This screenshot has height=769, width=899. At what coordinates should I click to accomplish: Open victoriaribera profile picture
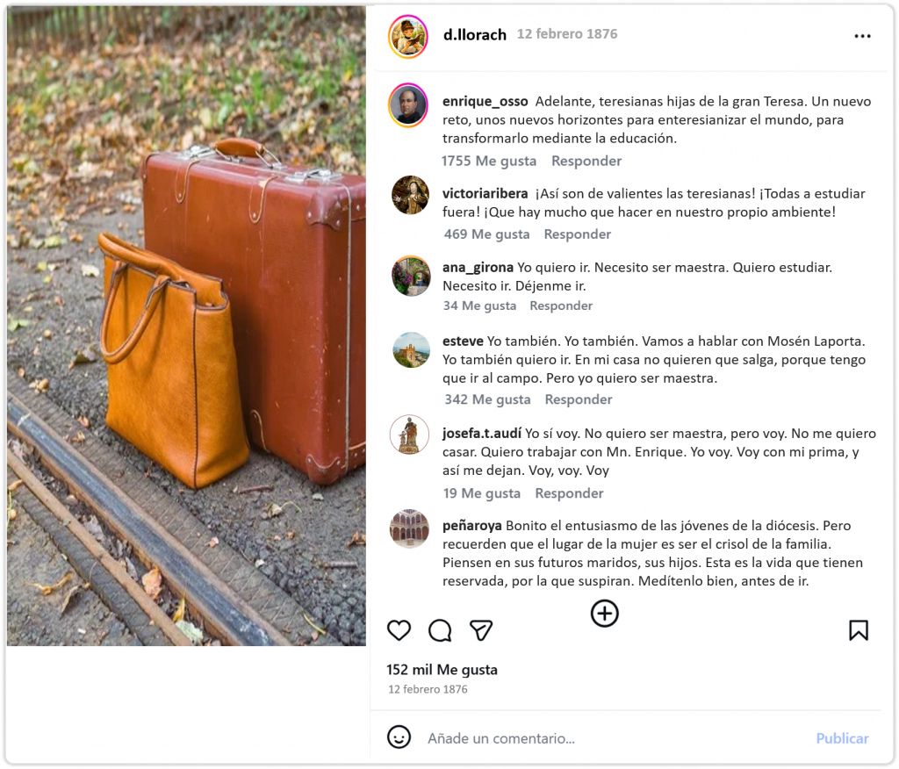[410, 195]
